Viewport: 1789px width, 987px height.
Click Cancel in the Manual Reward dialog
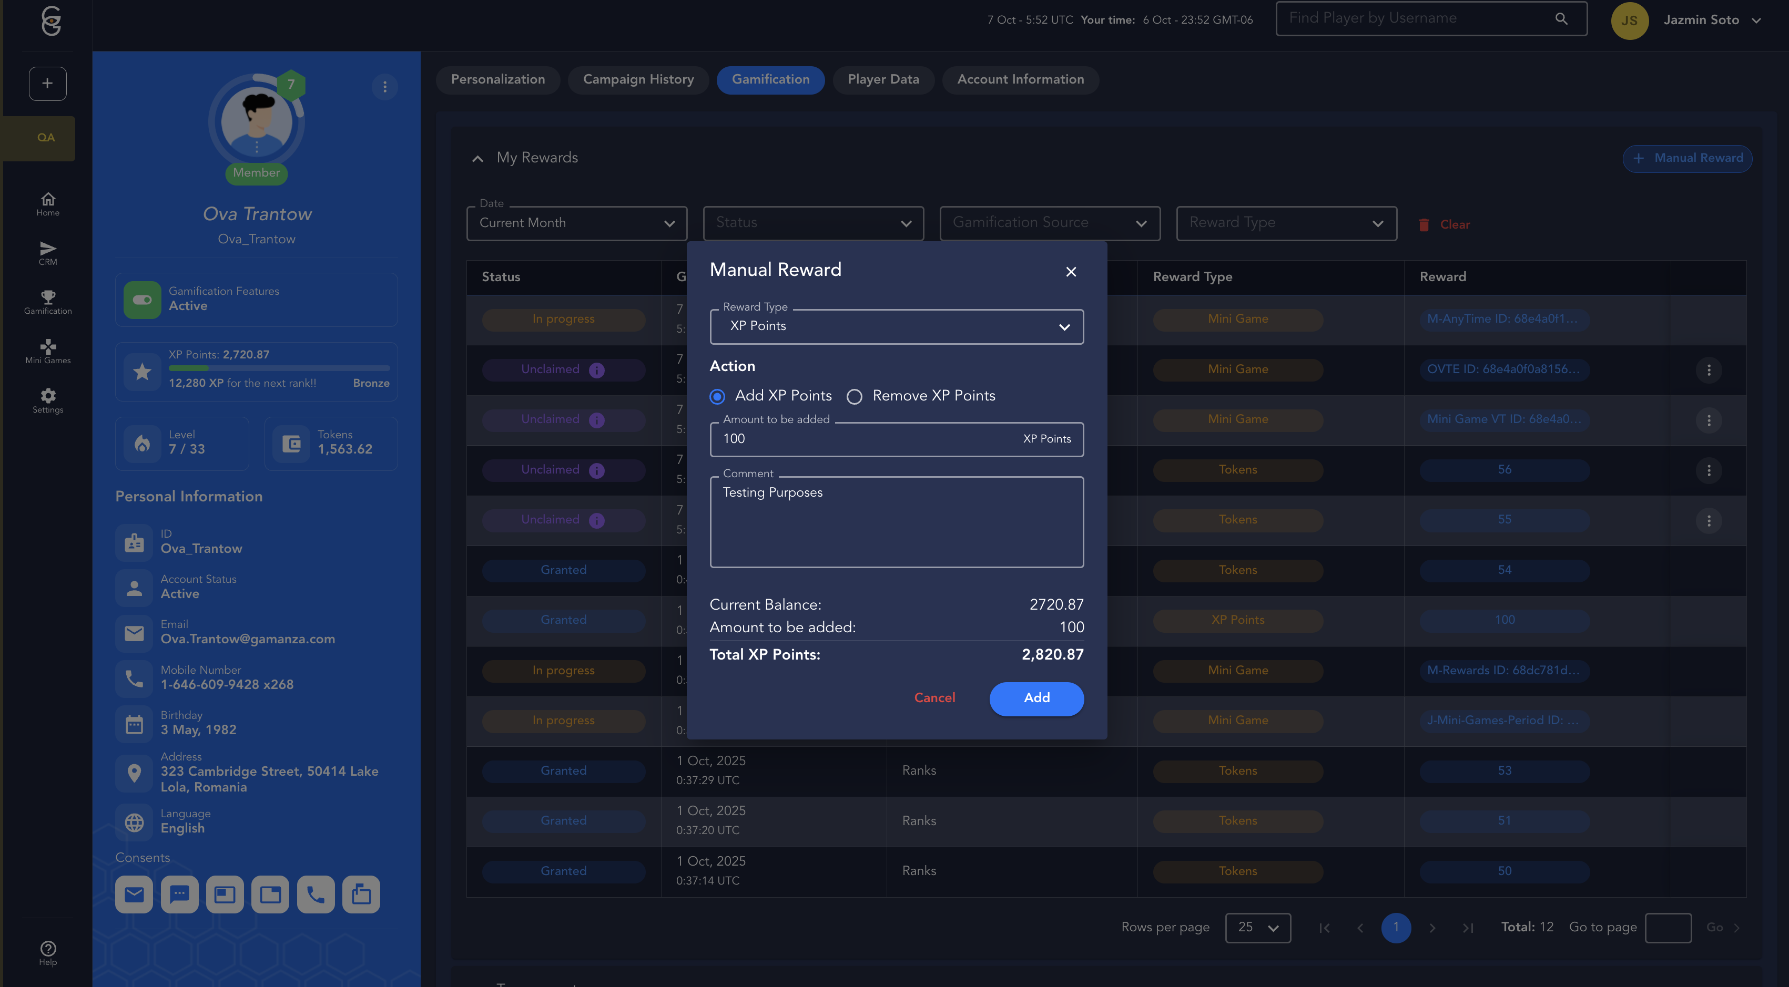[x=934, y=697]
